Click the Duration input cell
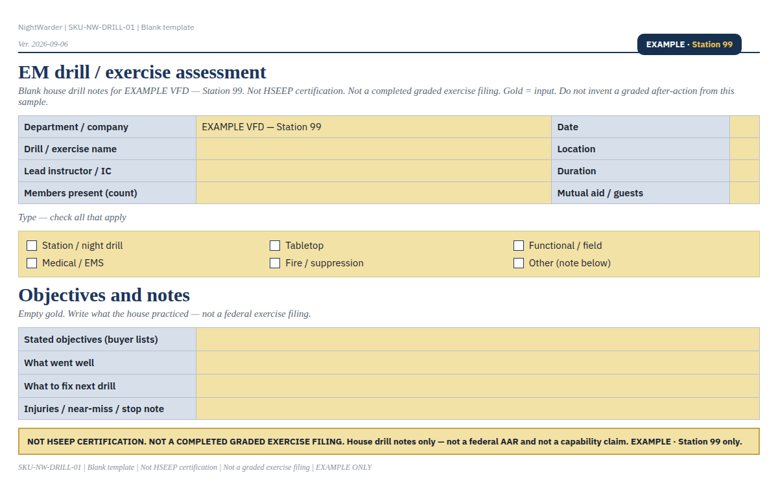The height and width of the screenshot is (486, 778). click(744, 171)
